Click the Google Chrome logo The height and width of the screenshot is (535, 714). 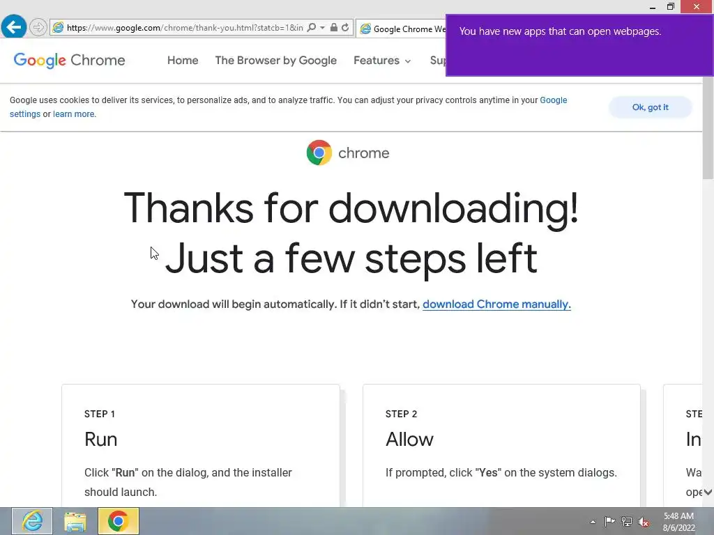point(69,60)
